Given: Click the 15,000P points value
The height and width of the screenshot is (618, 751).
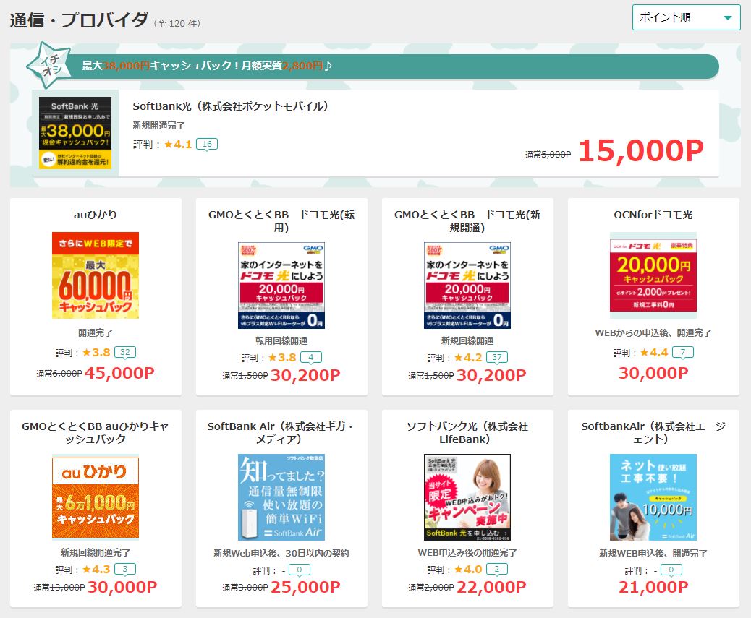Looking at the screenshot, I should (641, 150).
